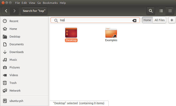Clear the search text with the erase icon

[x=134, y=21]
